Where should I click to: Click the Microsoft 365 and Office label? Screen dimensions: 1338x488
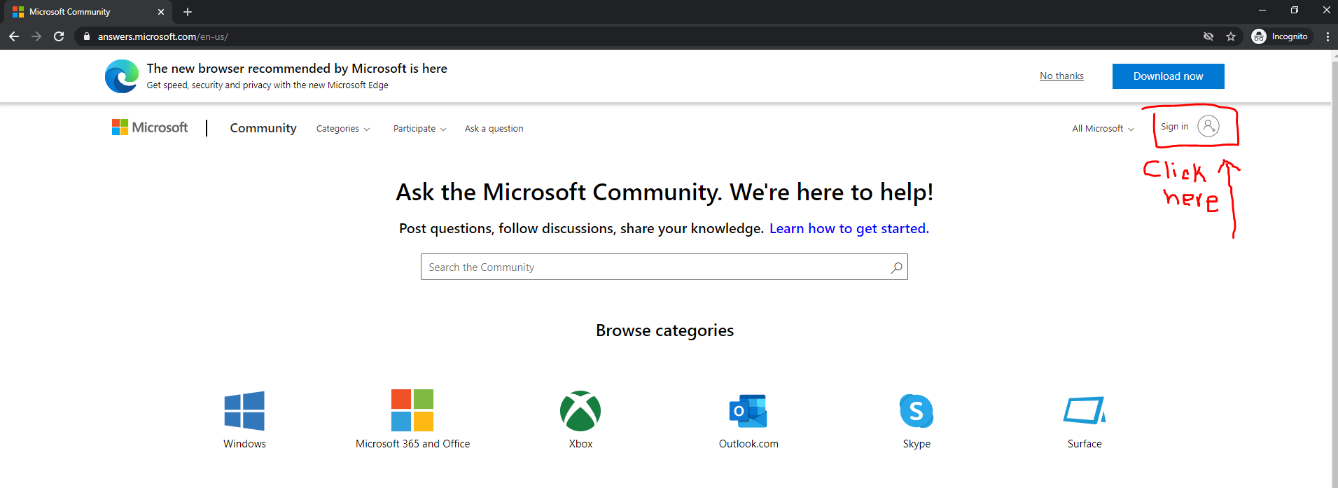coord(412,444)
